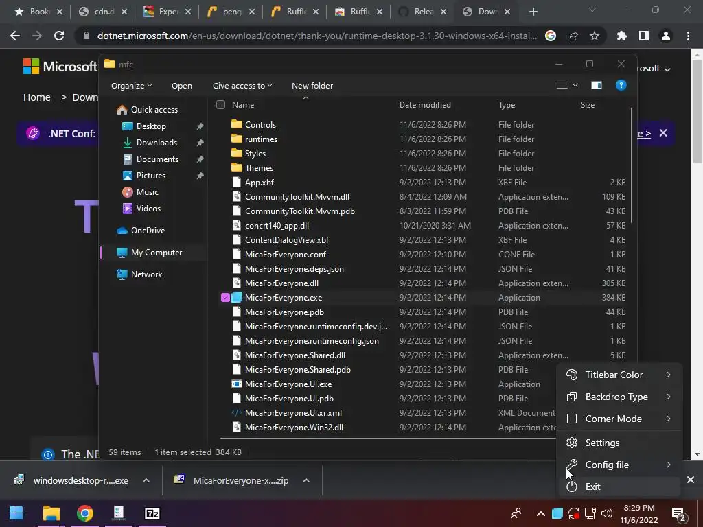Uncheck the MicaForEveryone.exe checkbox

click(x=225, y=298)
